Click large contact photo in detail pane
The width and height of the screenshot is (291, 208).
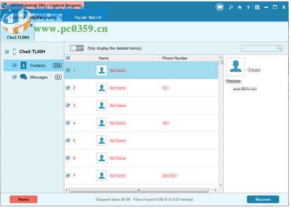point(235,67)
